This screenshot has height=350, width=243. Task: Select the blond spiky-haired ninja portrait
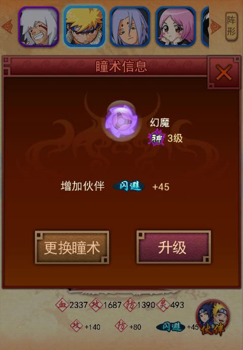[85, 26]
